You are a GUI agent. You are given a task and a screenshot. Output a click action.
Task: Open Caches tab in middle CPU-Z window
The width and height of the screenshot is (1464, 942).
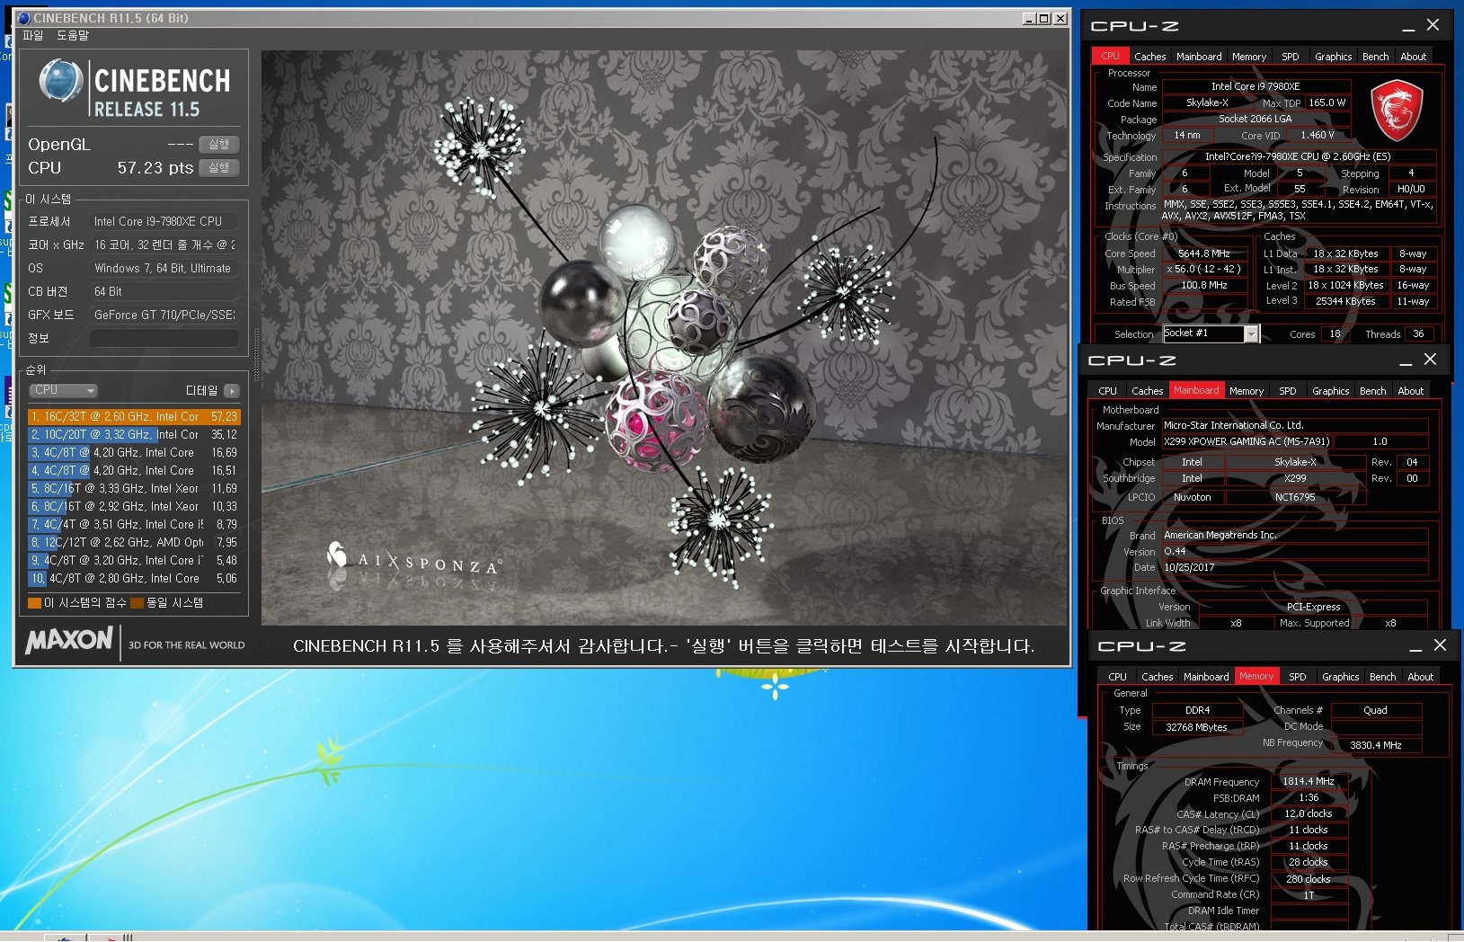(x=1147, y=391)
